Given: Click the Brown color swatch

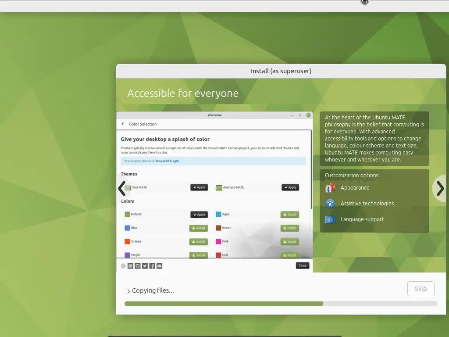Looking at the screenshot, I should pyautogui.click(x=218, y=228).
